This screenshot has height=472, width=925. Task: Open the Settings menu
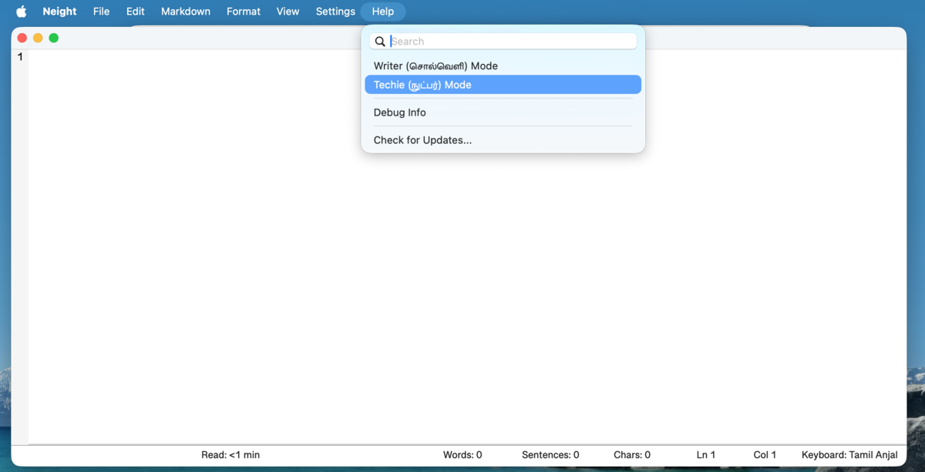pyautogui.click(x=335, y=12)
